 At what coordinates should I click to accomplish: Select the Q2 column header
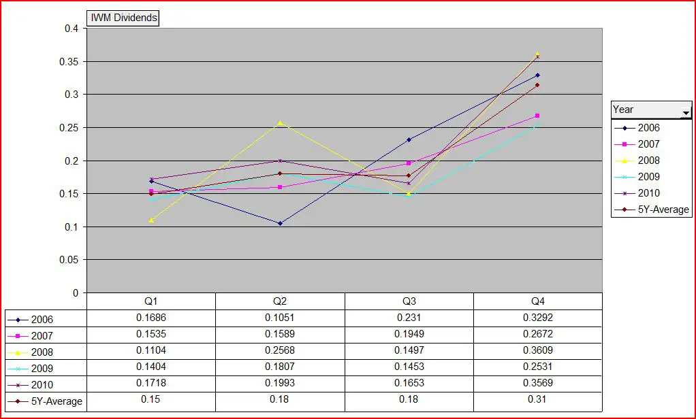click(280, 301)
